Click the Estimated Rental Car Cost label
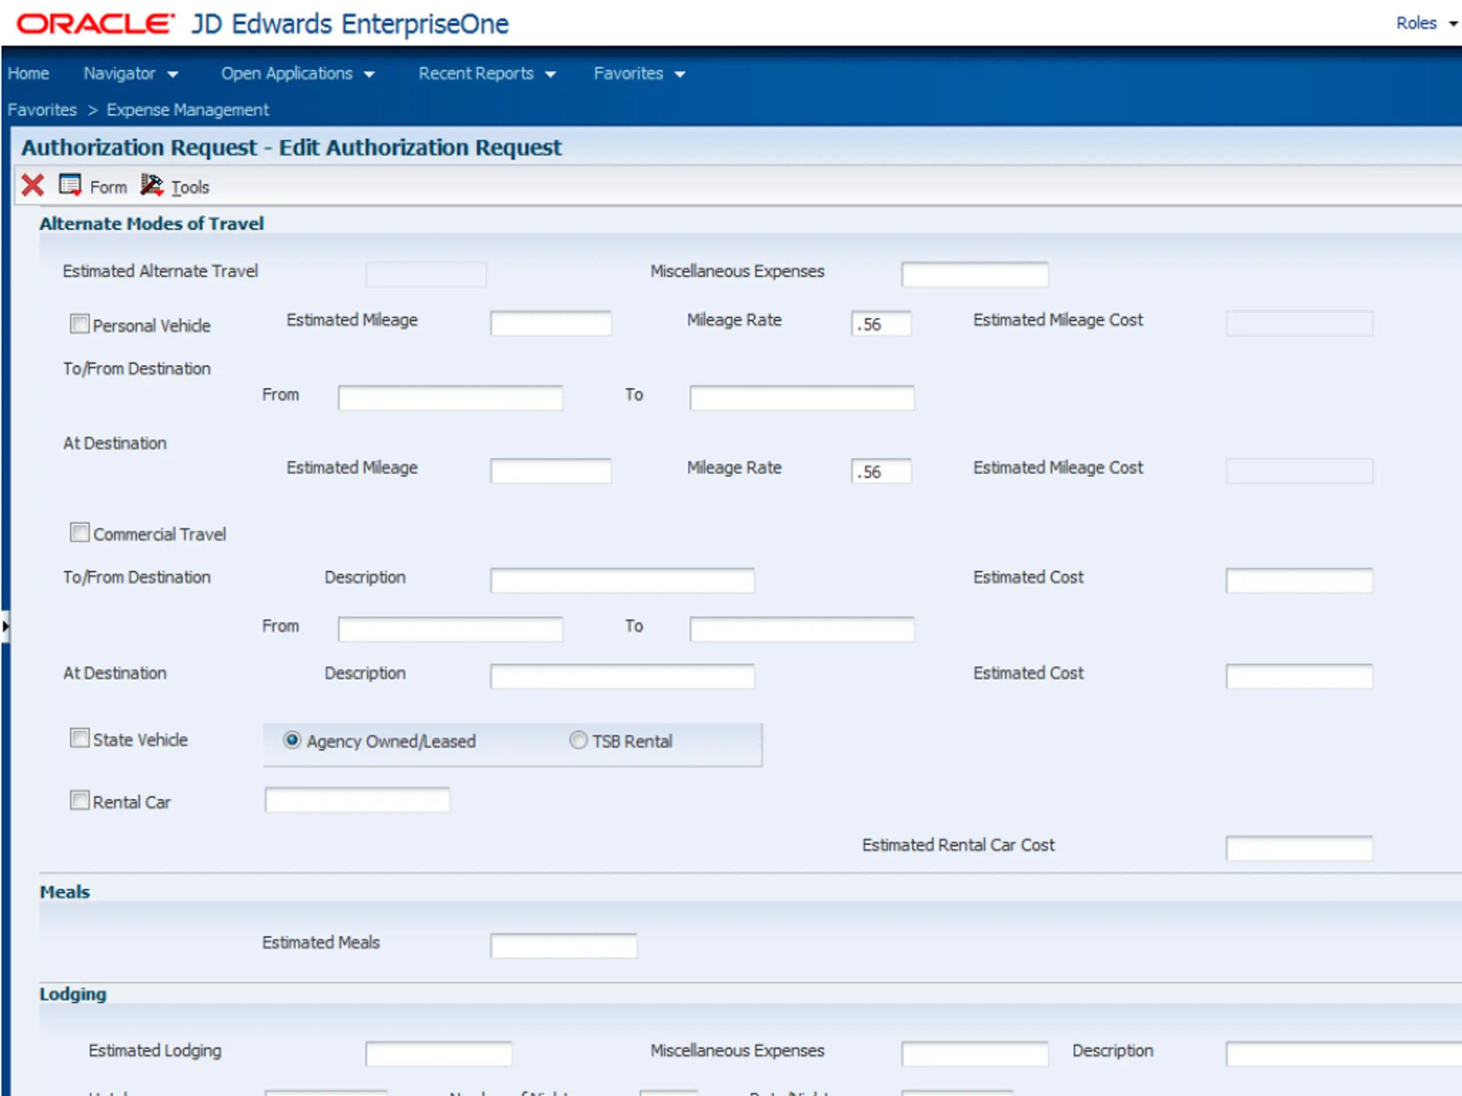 [958, 845]
